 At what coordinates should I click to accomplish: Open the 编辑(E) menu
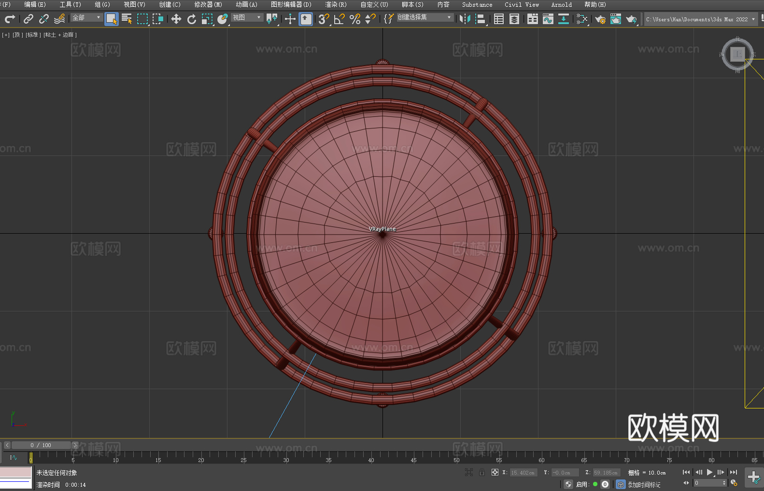point(35,4)
